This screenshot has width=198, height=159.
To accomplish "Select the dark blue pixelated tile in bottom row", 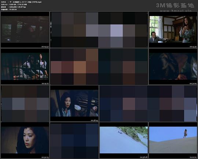I will 74,140.
